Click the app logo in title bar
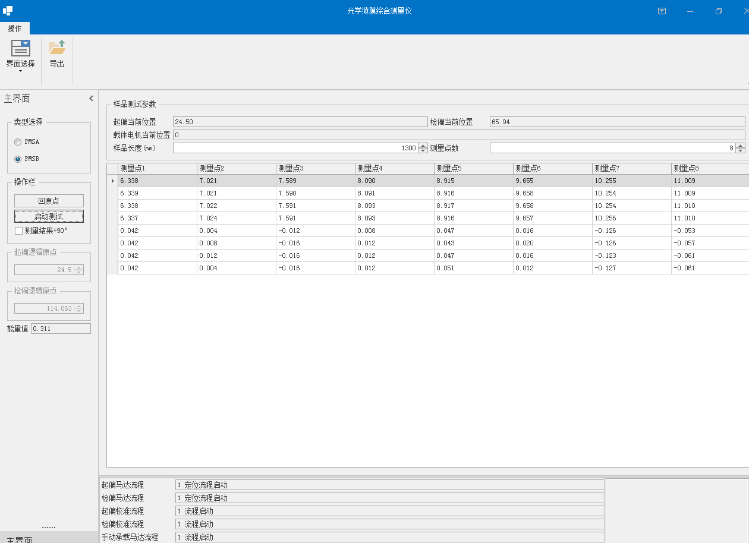The height and width of the screenshot is (543, 749). tap(8, 11)
